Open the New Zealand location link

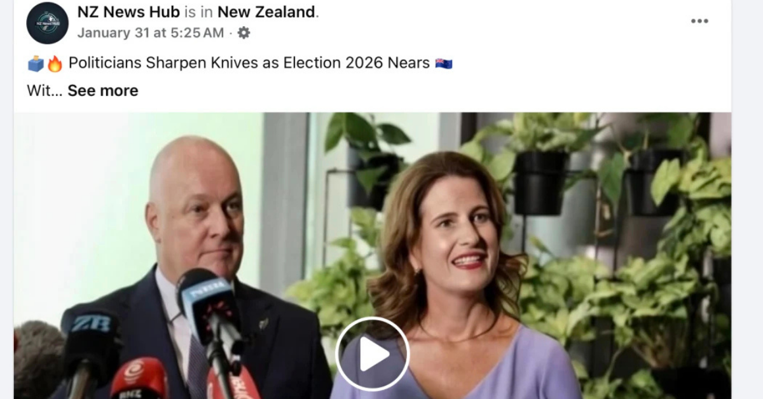pyautogui.click(x=266, y=11)
